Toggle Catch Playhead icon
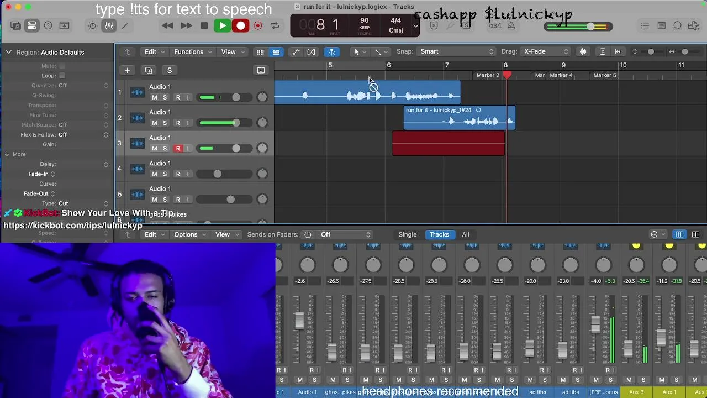Image resolution: width=707 pixels, height=398 pixels. pos(331,51)
